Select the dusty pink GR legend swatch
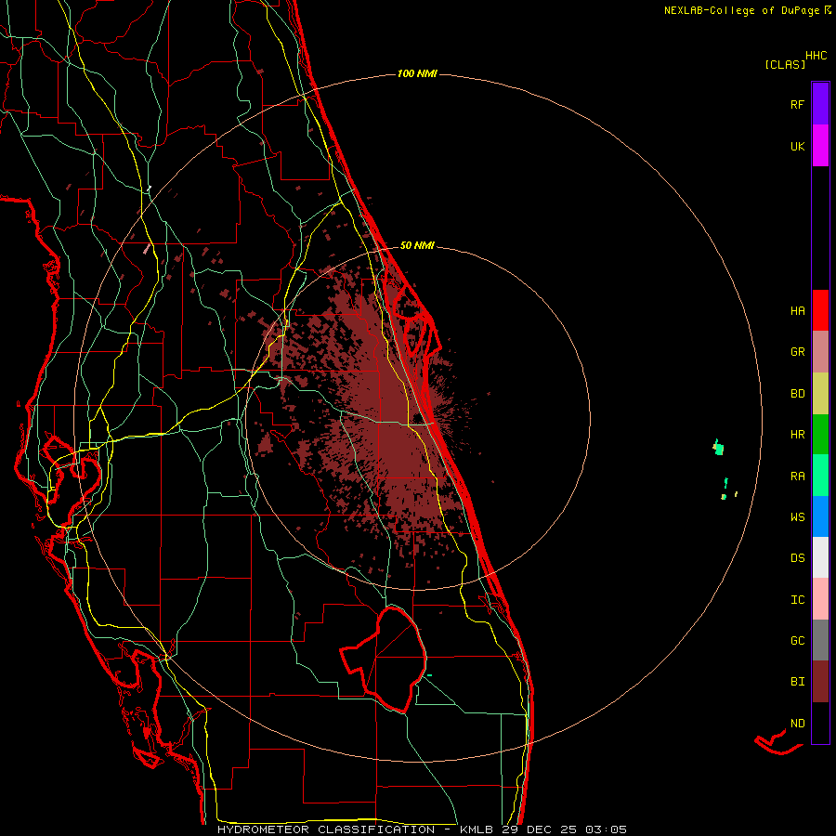 point(820,352)
